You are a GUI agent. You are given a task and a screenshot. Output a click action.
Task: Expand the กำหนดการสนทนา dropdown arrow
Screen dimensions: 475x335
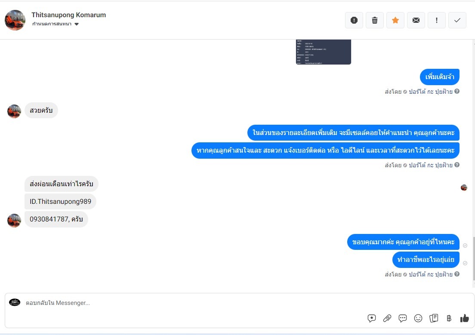pos(77,24)
